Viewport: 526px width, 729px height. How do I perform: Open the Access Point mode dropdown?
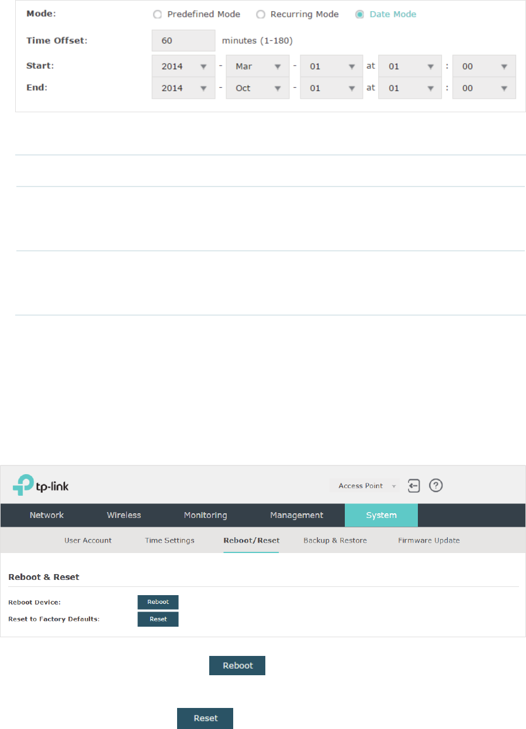point(365,486)
